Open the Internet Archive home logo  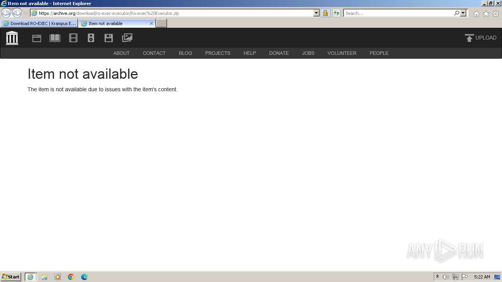tap(12, 38)
